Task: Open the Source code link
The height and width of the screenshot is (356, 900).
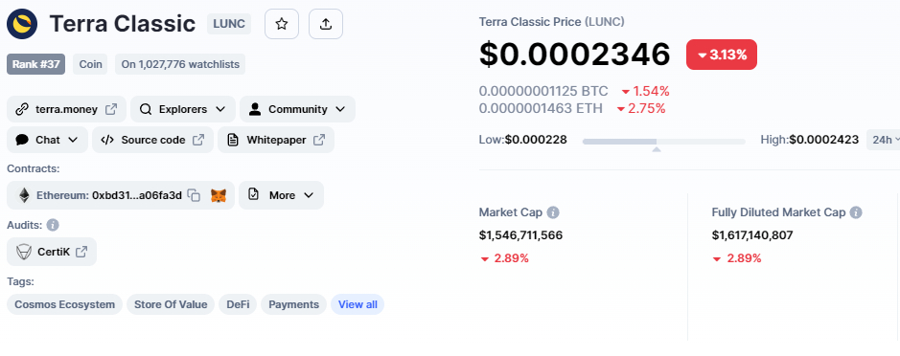Action: [152, 140]
